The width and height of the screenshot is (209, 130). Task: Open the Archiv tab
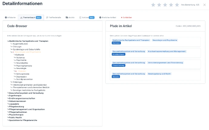[70, 18]
